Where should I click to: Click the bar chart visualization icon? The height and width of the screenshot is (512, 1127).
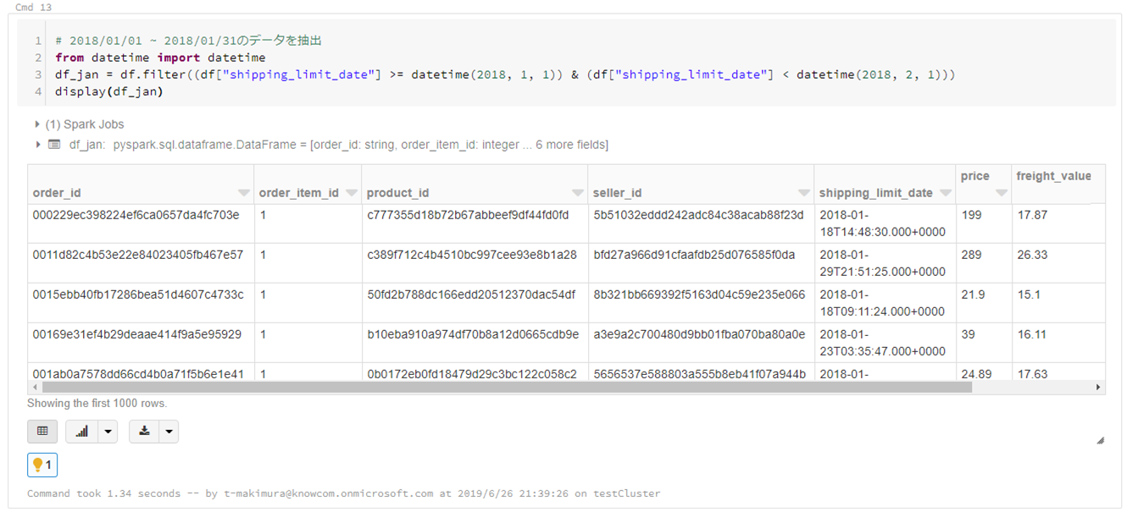tap(82, 432)
